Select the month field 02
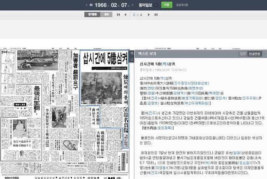This screenshot has width=267, height=179. (x=114, y=5)
